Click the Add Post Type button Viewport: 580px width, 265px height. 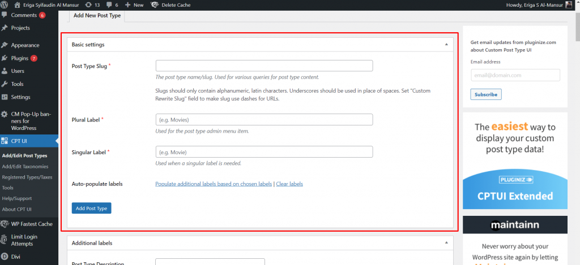coord(91,208)
